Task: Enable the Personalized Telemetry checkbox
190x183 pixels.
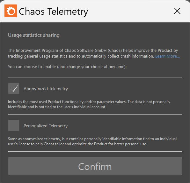Action: (x=14, y=125)
